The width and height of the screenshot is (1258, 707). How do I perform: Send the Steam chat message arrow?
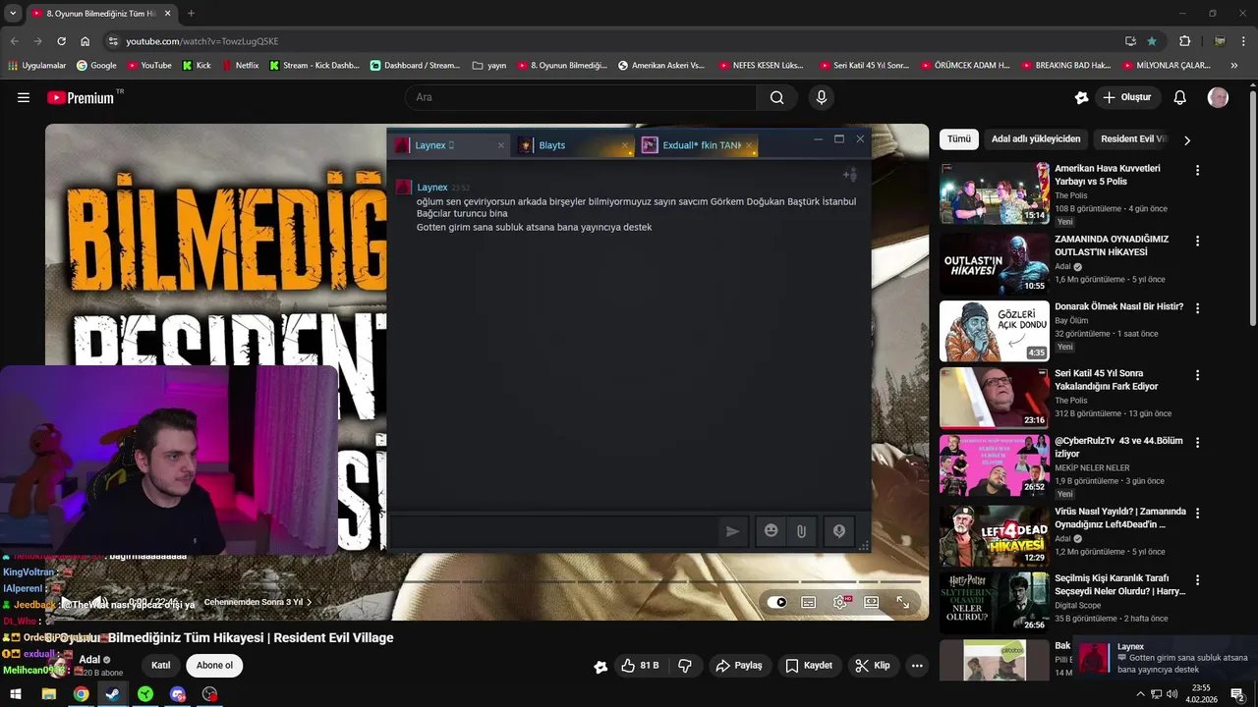point(732,531)
